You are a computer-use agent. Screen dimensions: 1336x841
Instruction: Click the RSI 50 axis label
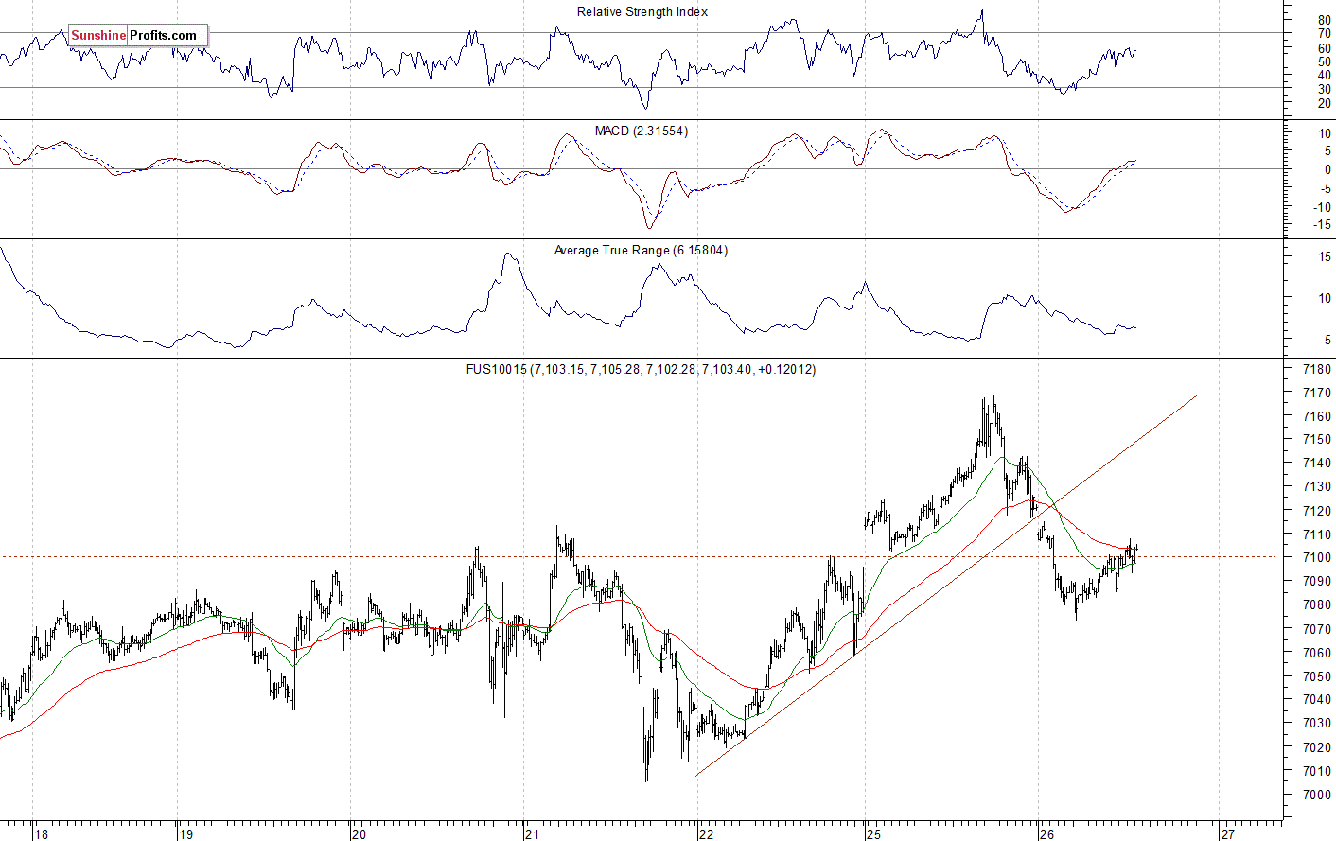[x=1325, y=61]
